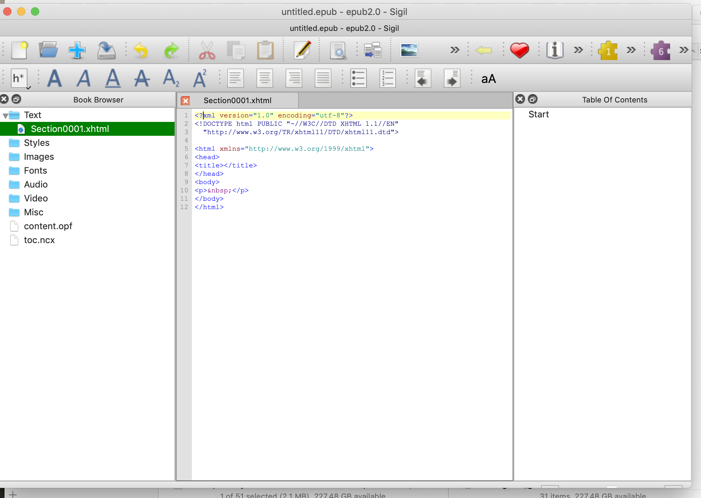Close the Section0001.xhtml tab
The image size is (701, 498).
186,101
